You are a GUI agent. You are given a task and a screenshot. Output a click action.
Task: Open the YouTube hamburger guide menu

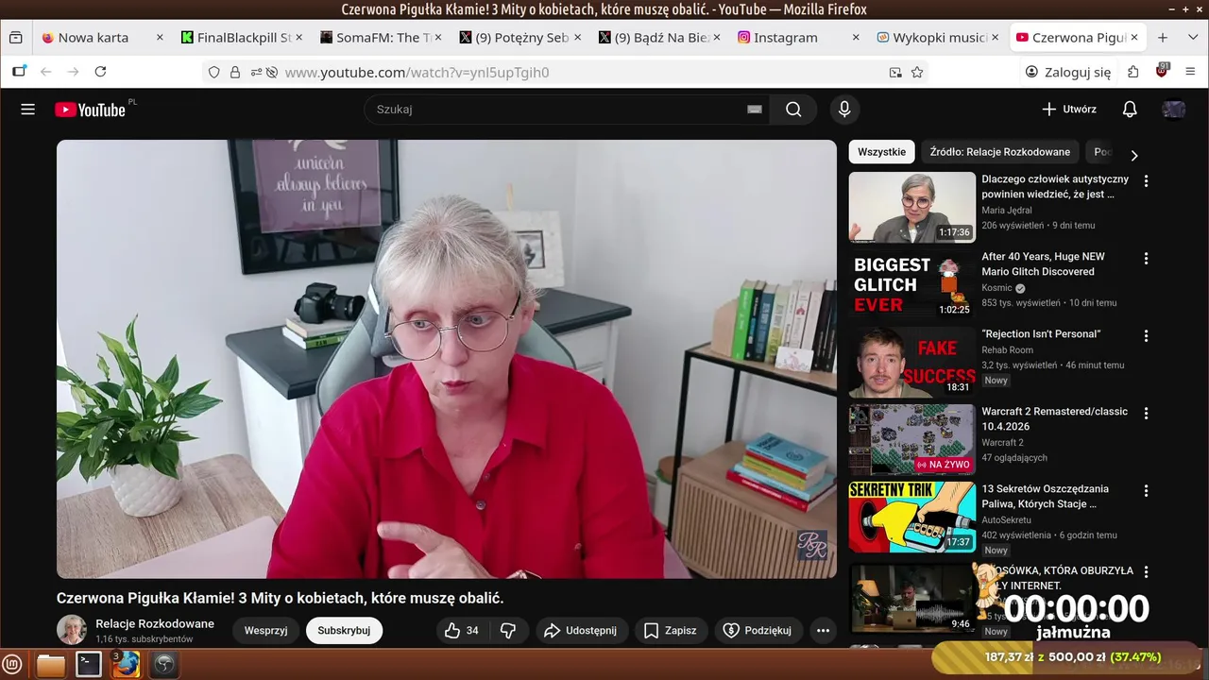click(27, 110)
